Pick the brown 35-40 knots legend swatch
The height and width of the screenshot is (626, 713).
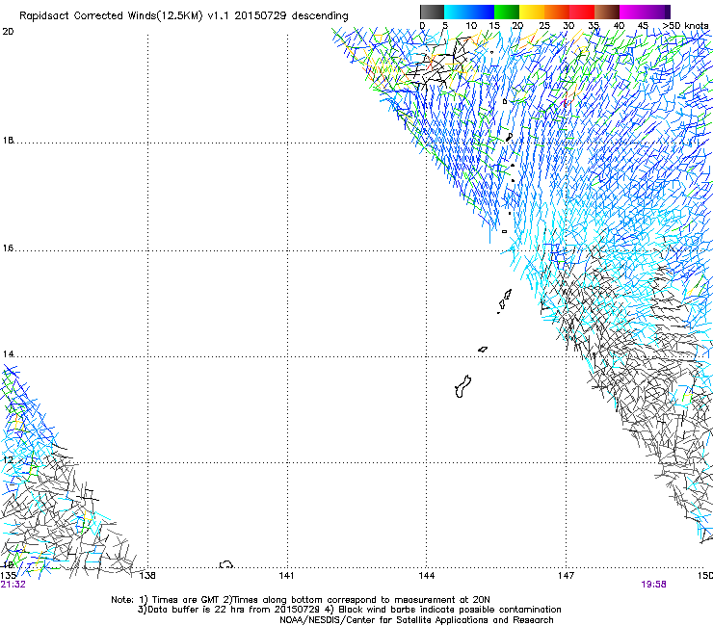point(607,12)
